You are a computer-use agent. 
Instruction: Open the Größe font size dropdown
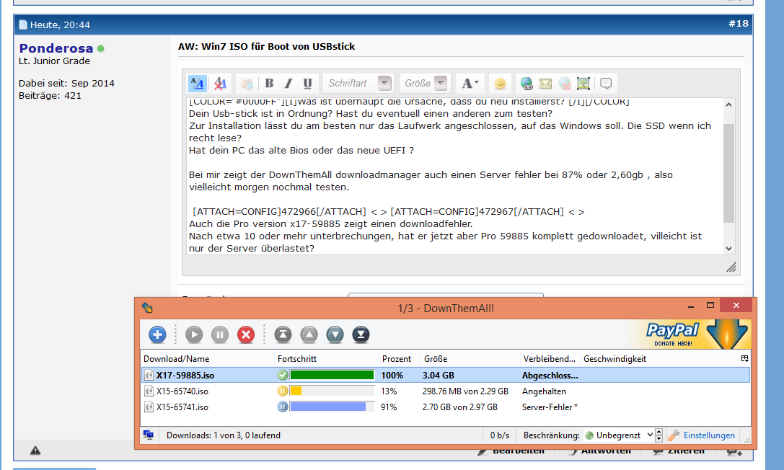tap(426, 84)
